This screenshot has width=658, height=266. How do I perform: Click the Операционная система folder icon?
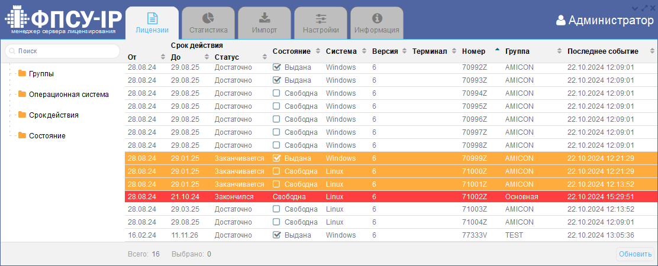[x=22, y=95]
